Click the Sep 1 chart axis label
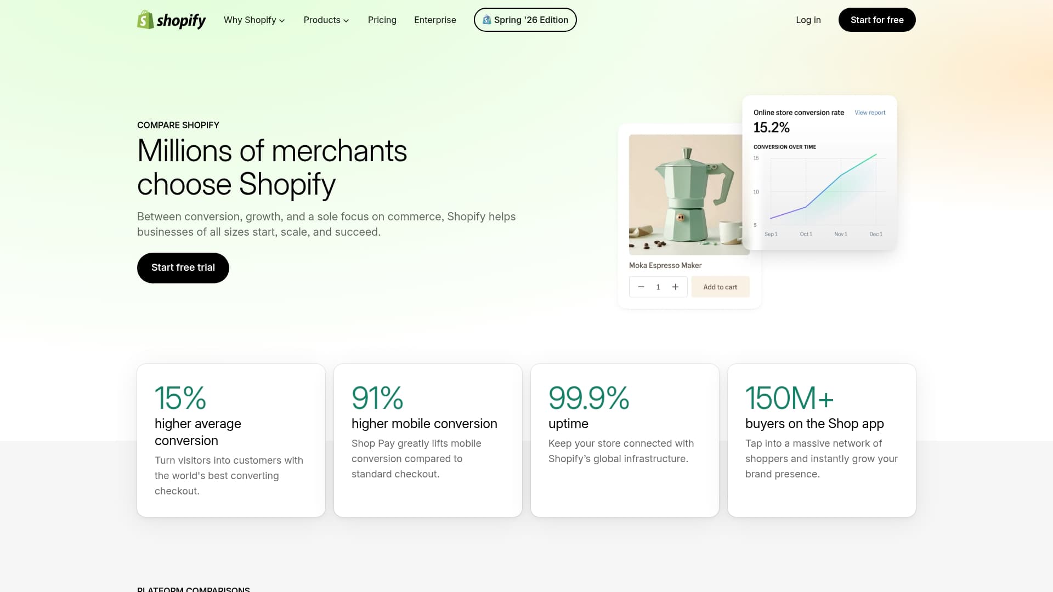Viewport: 1053px width, 592px height. tap(771, 234)
